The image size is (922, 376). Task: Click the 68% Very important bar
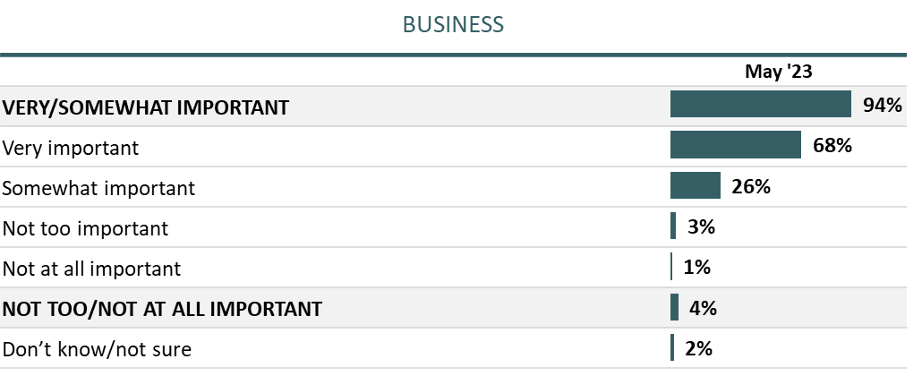(x=735, y=145)
